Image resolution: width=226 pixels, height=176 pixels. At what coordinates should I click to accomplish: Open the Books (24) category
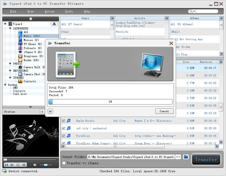[x=31, y=60]
